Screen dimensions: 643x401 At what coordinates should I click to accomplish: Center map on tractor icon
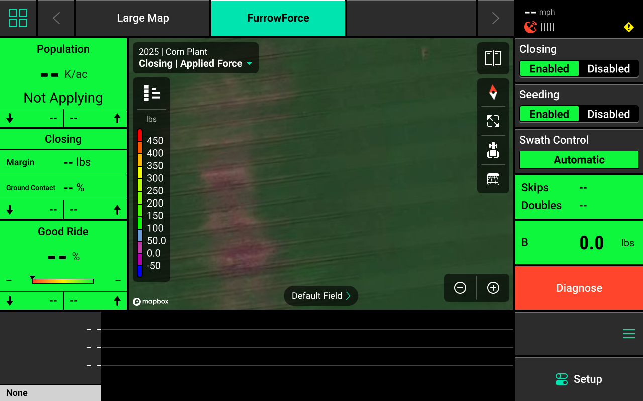493,150
